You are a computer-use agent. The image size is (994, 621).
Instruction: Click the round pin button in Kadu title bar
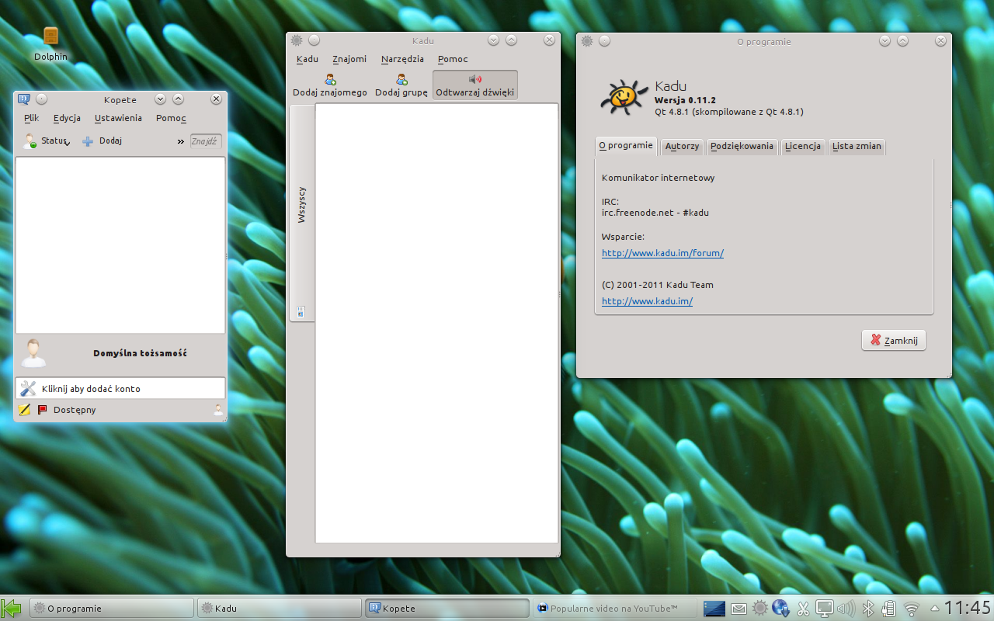coord(315,40)
